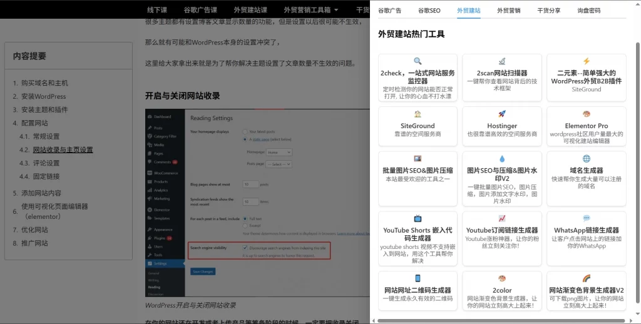Click the TV icon above YouTube Shorts generator
This screenshot has width=641, height=324.
point(418,218)
